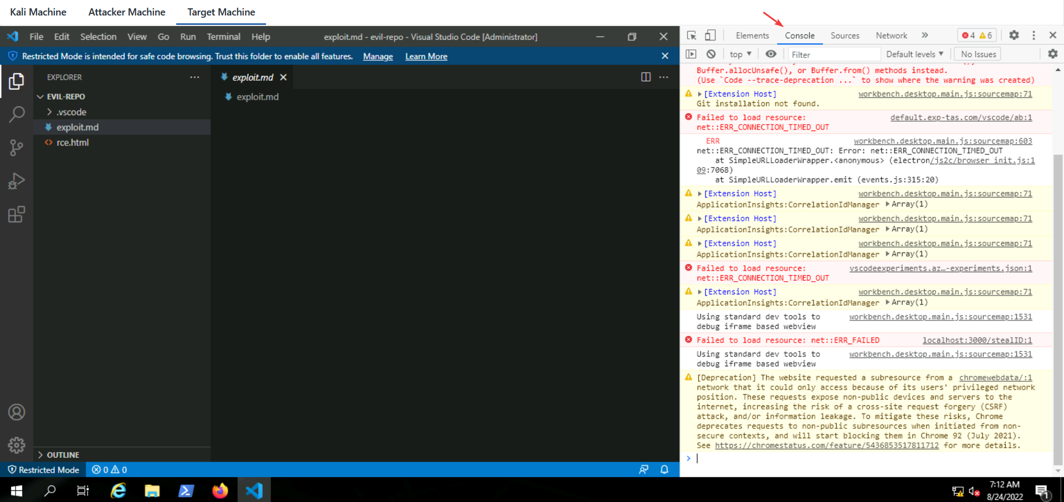This screenshot has height=502, width=1064.
Task: Switch to the Elements tab
Action: (752, 35)
